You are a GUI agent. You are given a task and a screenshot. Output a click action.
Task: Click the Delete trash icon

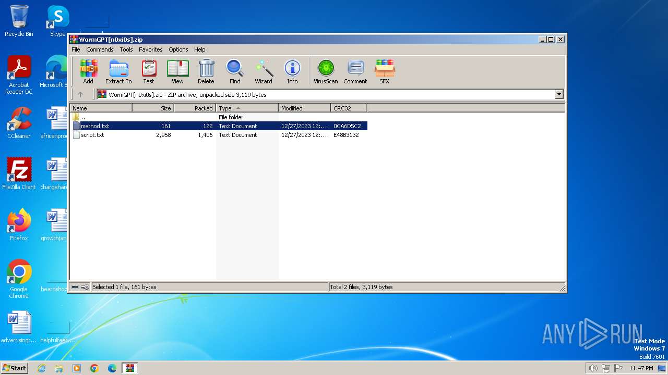206,71
